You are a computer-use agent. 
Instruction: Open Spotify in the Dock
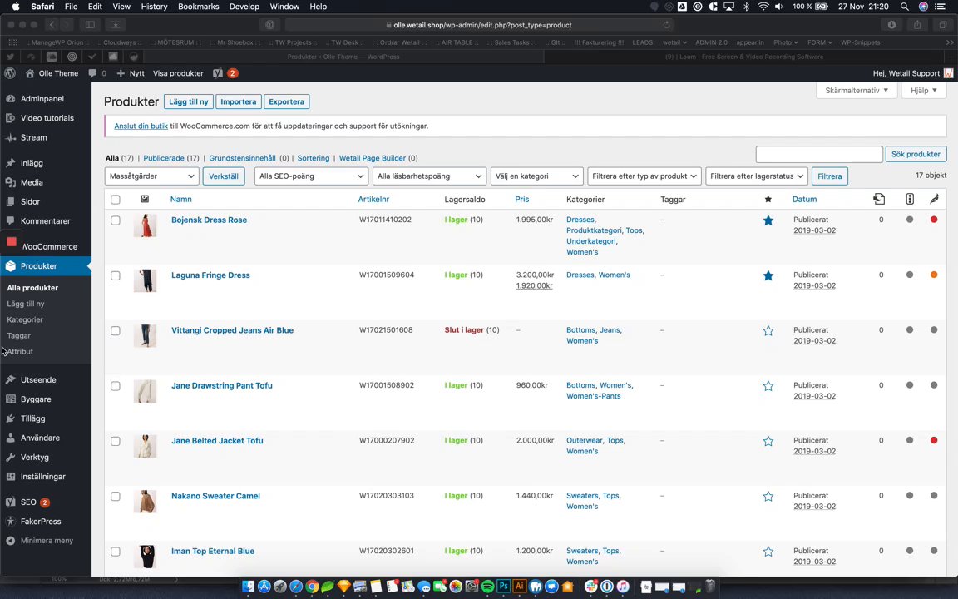click(487, 587)
